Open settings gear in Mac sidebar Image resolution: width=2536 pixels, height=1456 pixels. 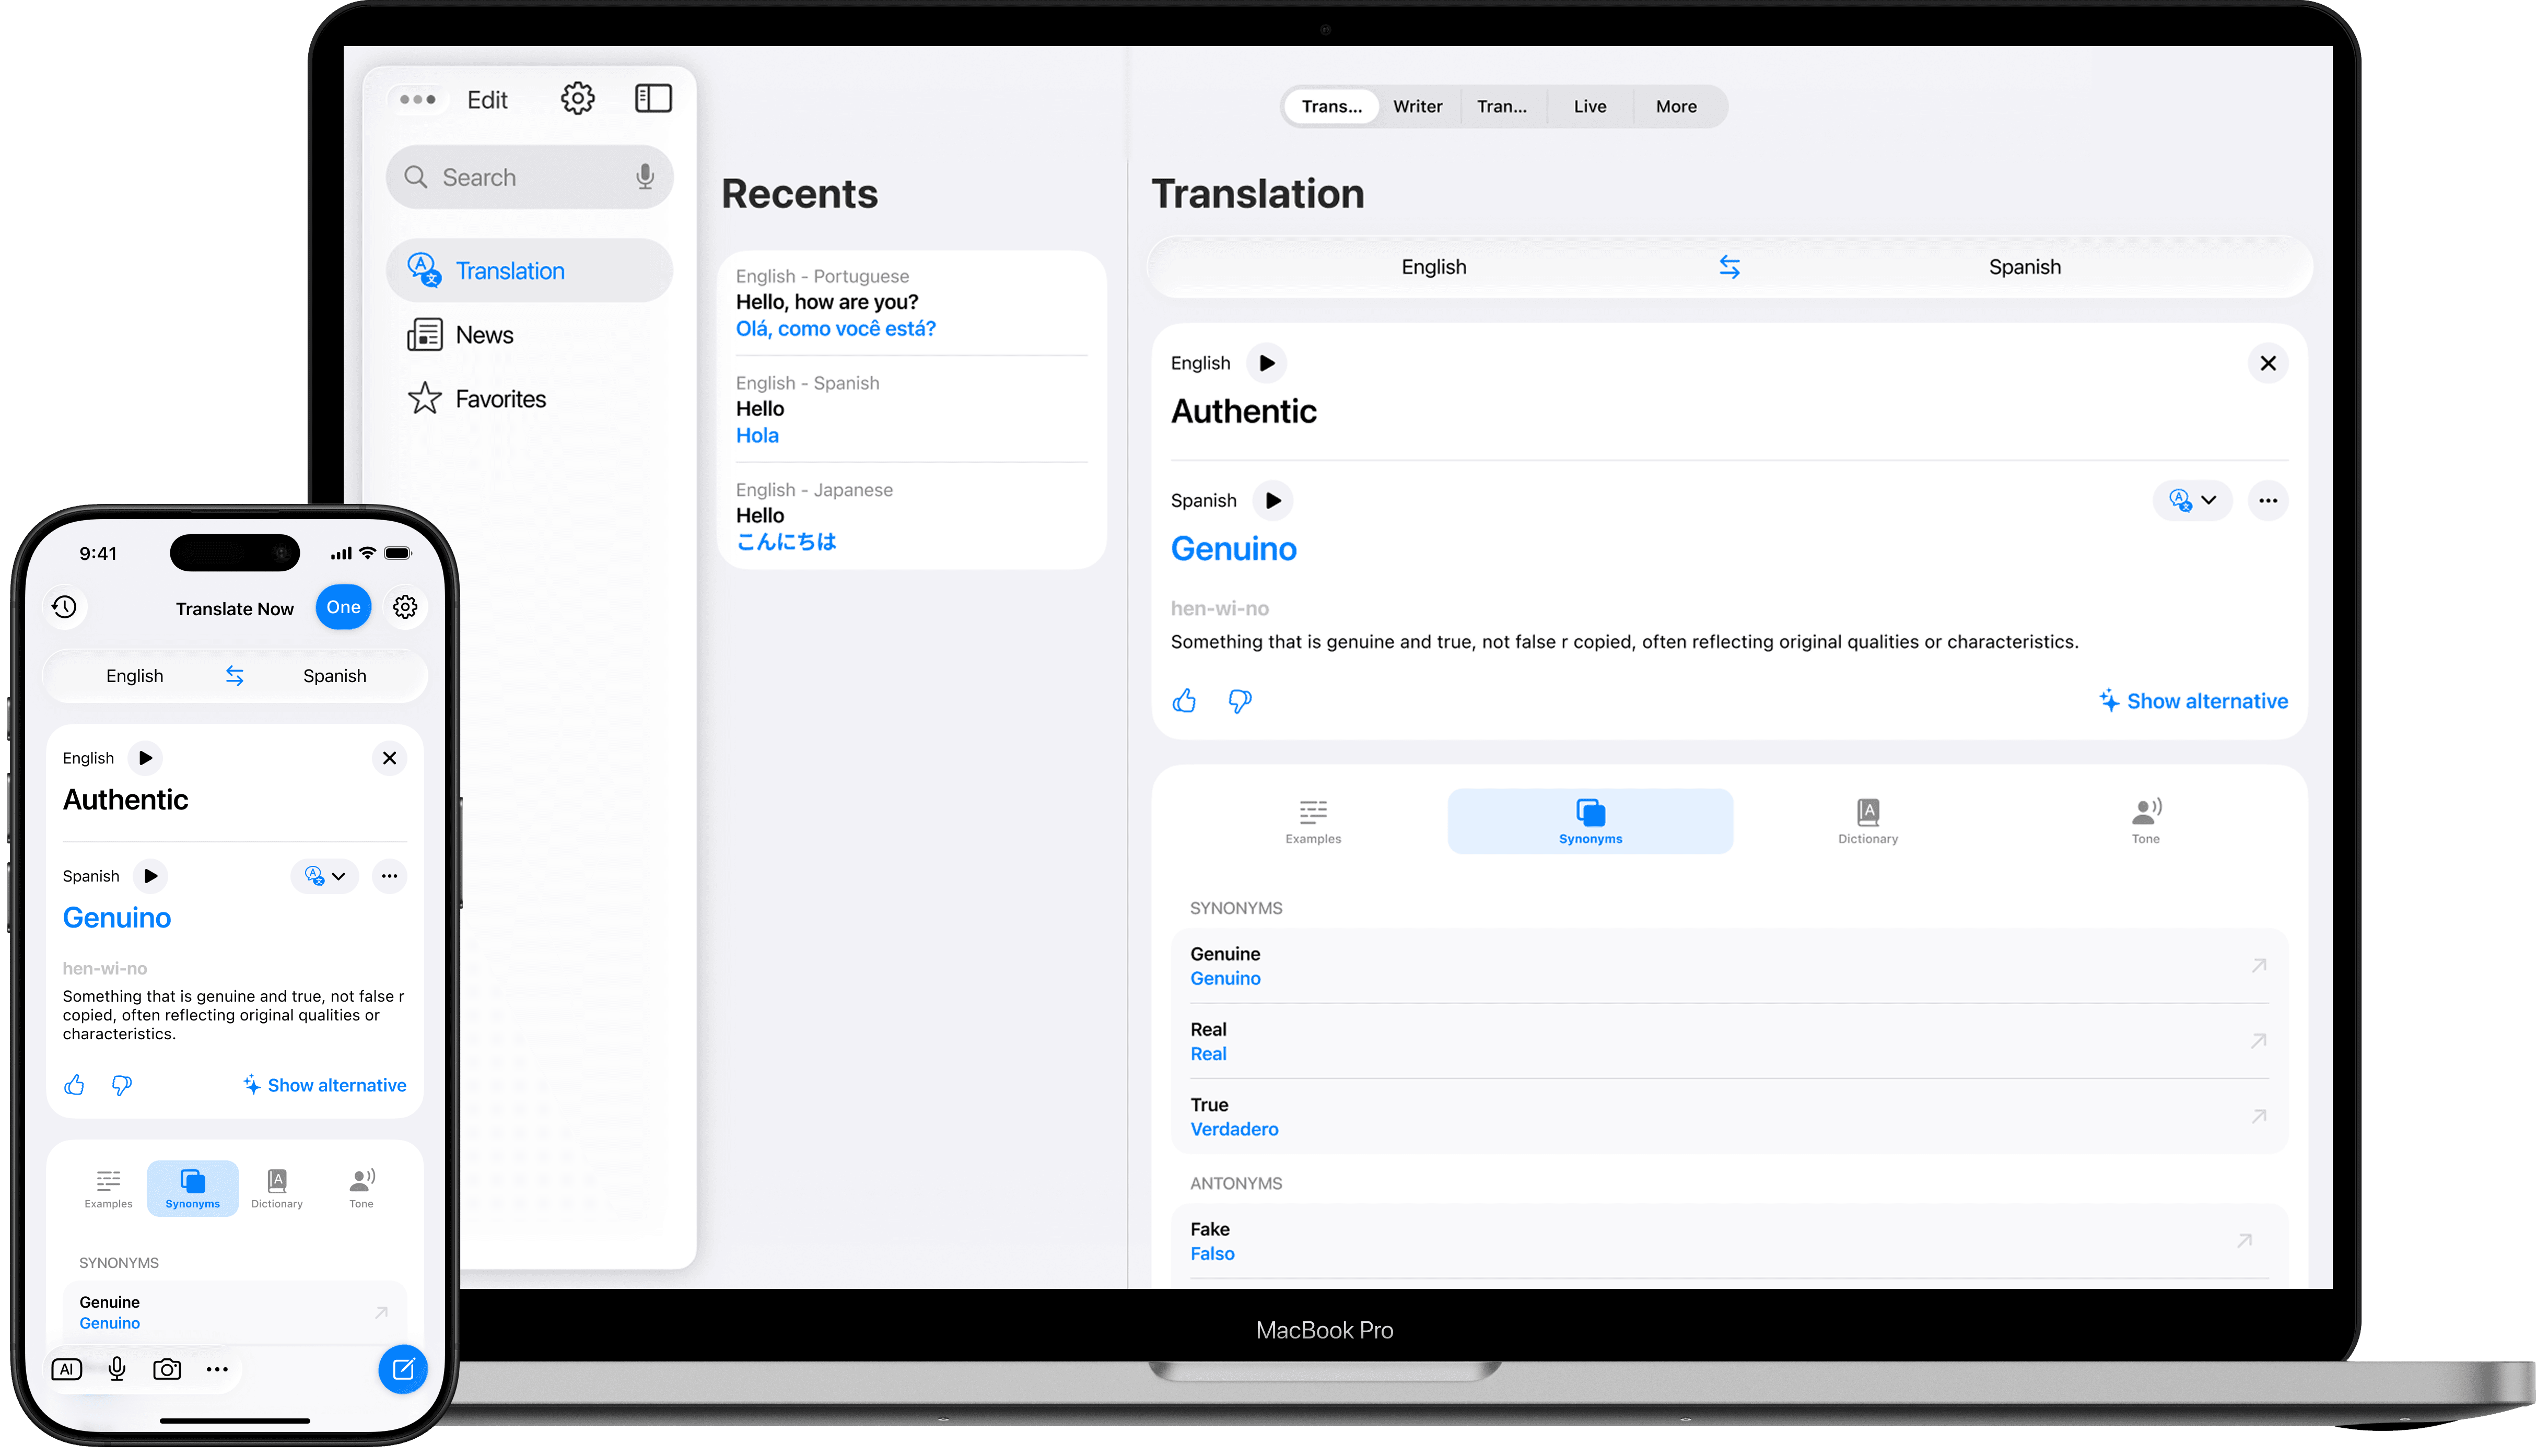pyautogui.click(x=577, y=99)
